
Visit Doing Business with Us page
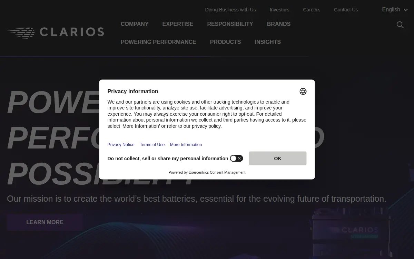coord(230,10)
